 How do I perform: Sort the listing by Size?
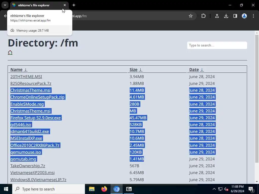tap(136, 69)
